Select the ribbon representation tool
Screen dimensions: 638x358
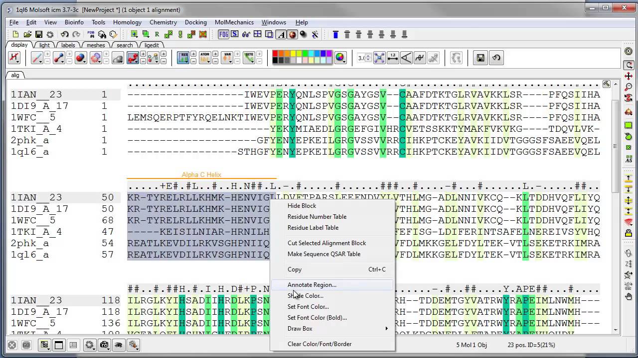[x=133, y=58]
